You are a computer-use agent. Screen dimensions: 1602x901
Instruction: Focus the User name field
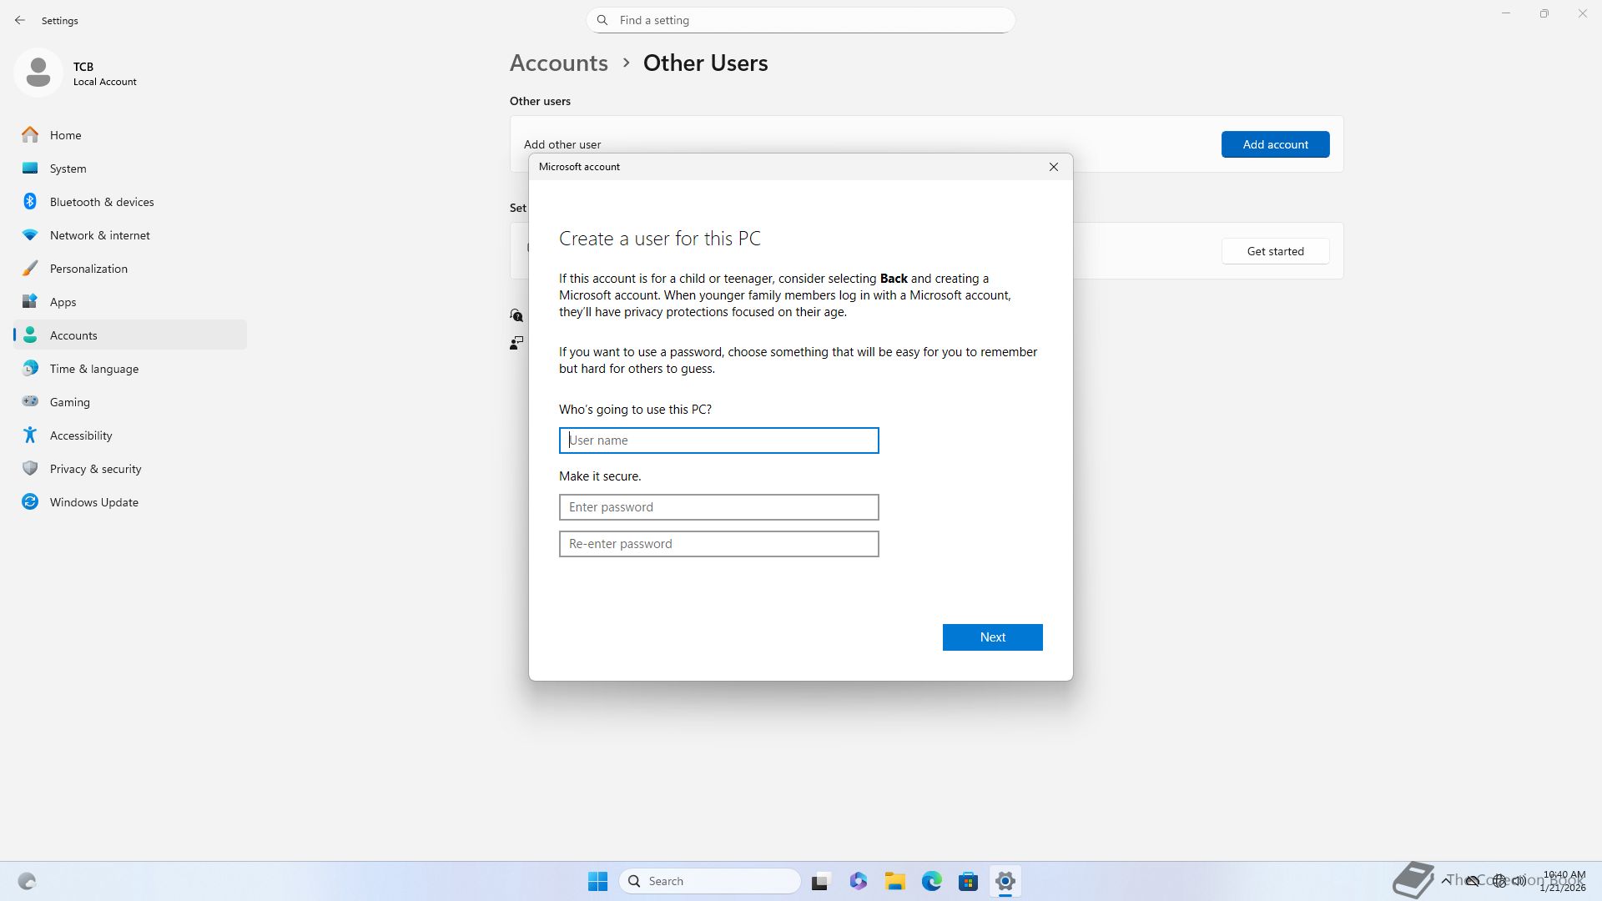click(718, 440)
